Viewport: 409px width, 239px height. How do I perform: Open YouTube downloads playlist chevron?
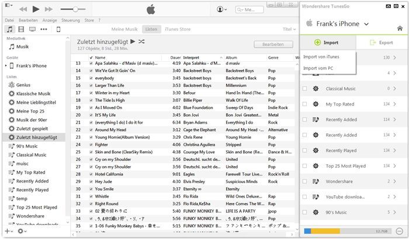pyautogui.click(x=394, y=197)
